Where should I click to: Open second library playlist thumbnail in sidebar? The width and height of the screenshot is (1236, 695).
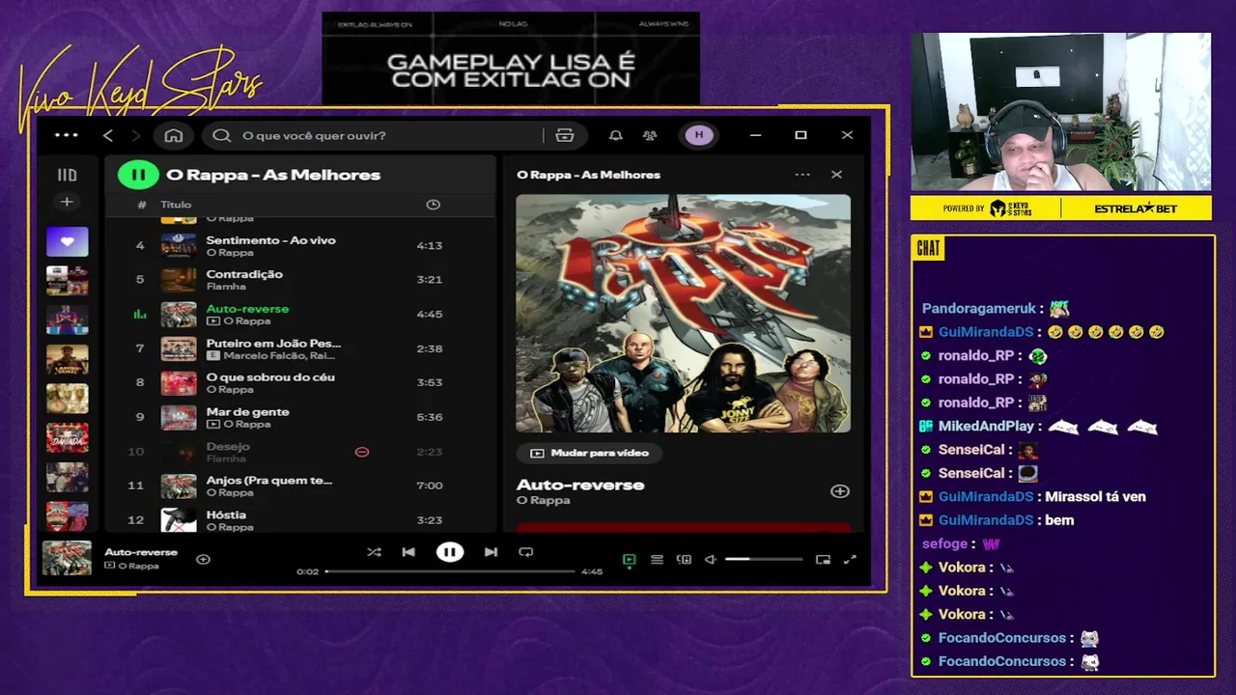click(67, 281)
